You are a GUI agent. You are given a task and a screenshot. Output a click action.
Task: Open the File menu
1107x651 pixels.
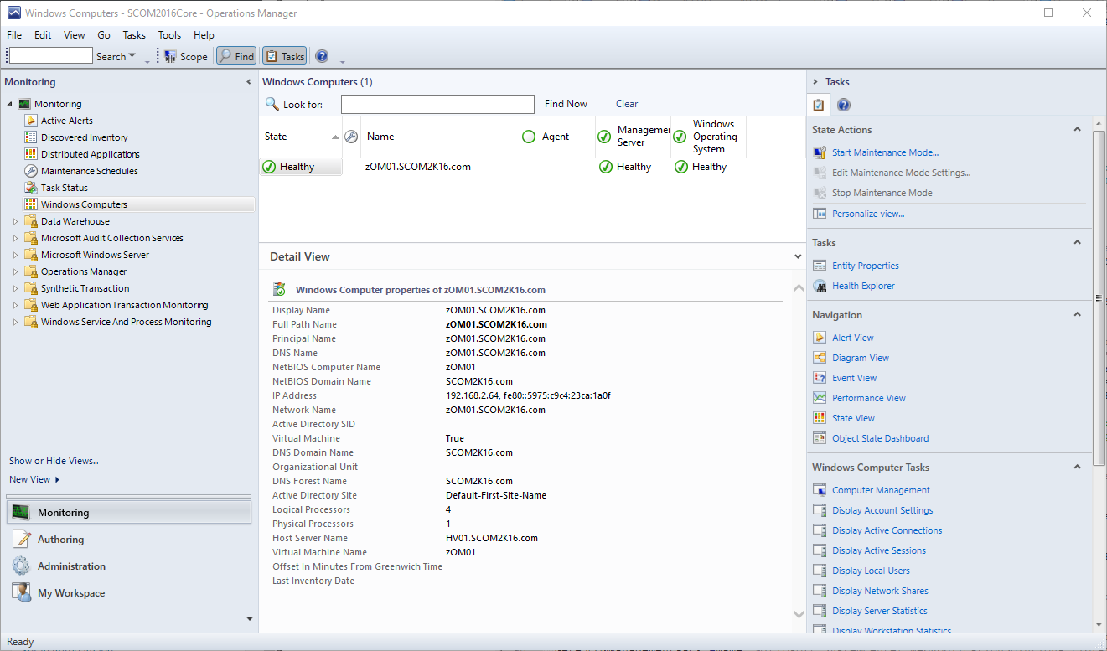pyautogui.click(x=14, y=35)
